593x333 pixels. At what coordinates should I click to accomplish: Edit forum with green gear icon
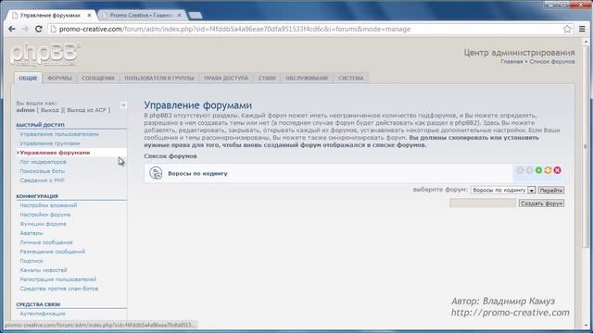tap(538, 170)
